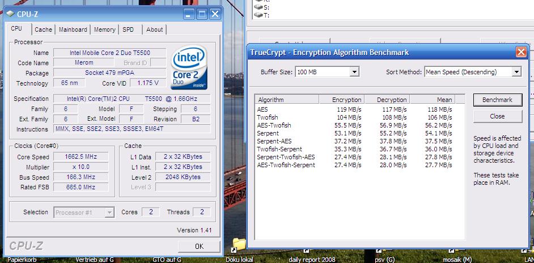
Task: Click the Specification field
Action: pyautogui.click(x=132, y=99)
